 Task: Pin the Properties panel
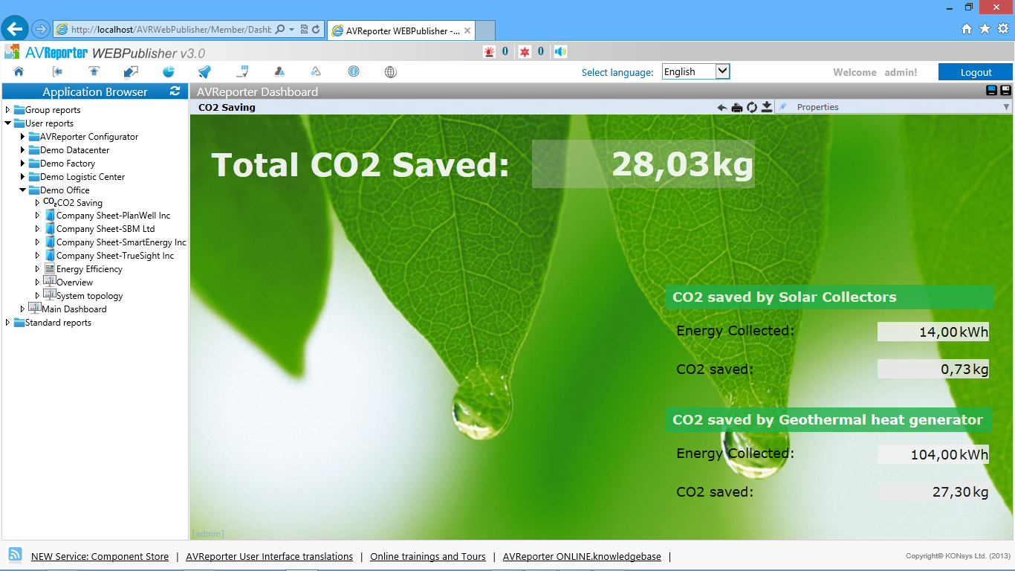tap(783, 107)
